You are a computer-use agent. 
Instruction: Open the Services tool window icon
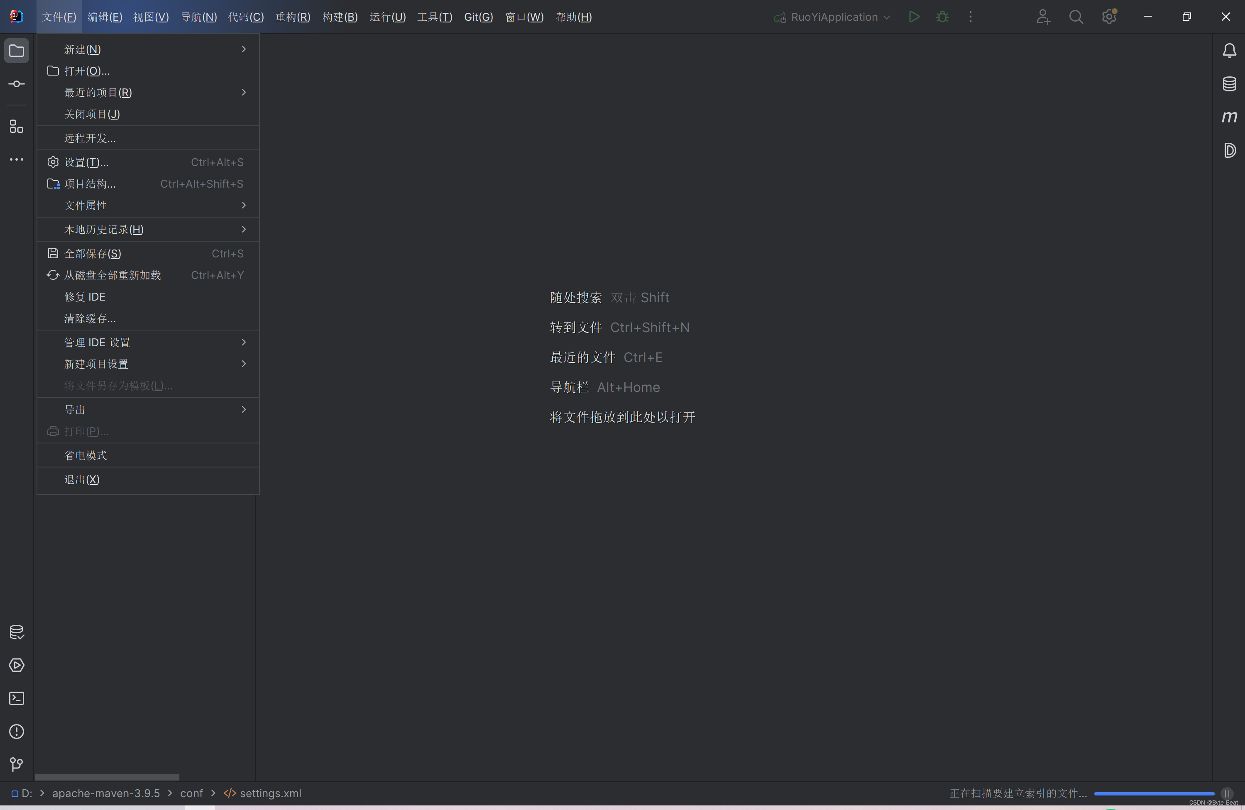17,665
